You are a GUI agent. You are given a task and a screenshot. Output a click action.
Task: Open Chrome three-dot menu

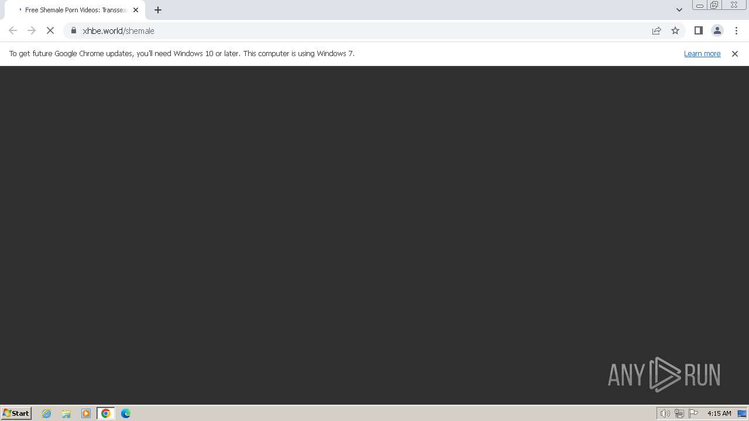pos(736,30)
